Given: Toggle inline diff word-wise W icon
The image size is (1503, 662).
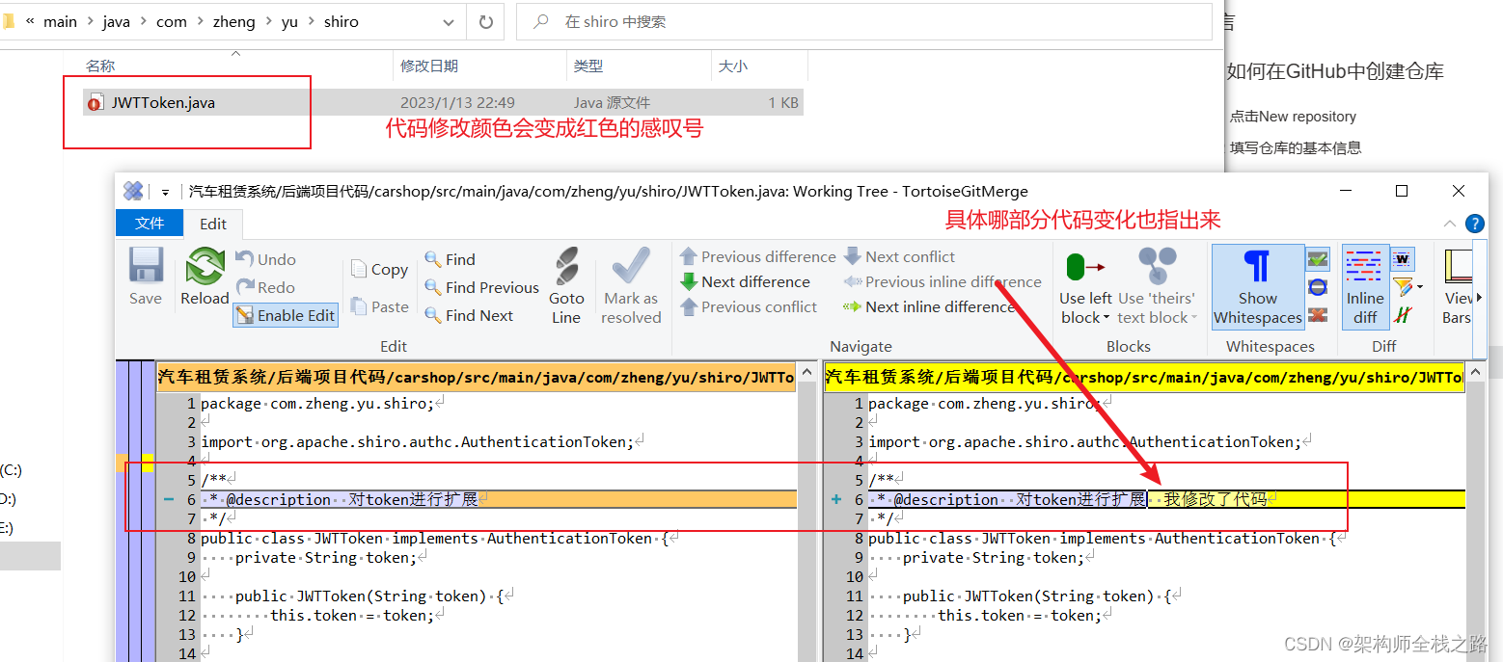Looking at the screenshot, I should (x=1403, y=259).
